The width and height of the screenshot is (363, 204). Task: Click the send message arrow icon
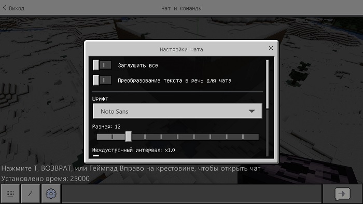(342, 194)
